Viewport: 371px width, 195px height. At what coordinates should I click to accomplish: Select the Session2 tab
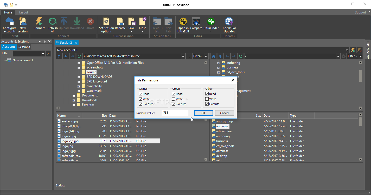coord(66,43)
